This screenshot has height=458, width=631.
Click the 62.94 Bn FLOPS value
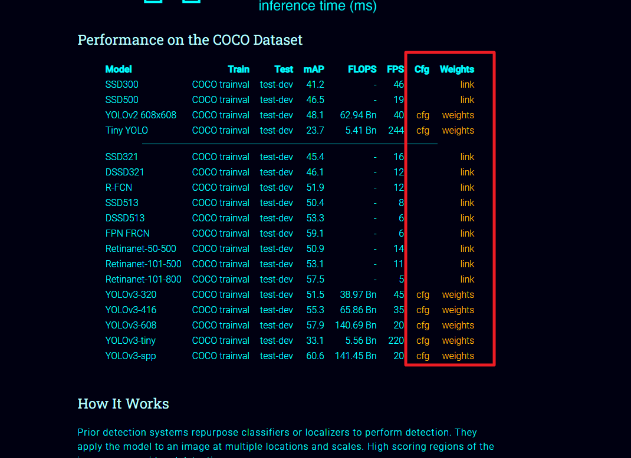pyautogui.click(x=358, y=115)
